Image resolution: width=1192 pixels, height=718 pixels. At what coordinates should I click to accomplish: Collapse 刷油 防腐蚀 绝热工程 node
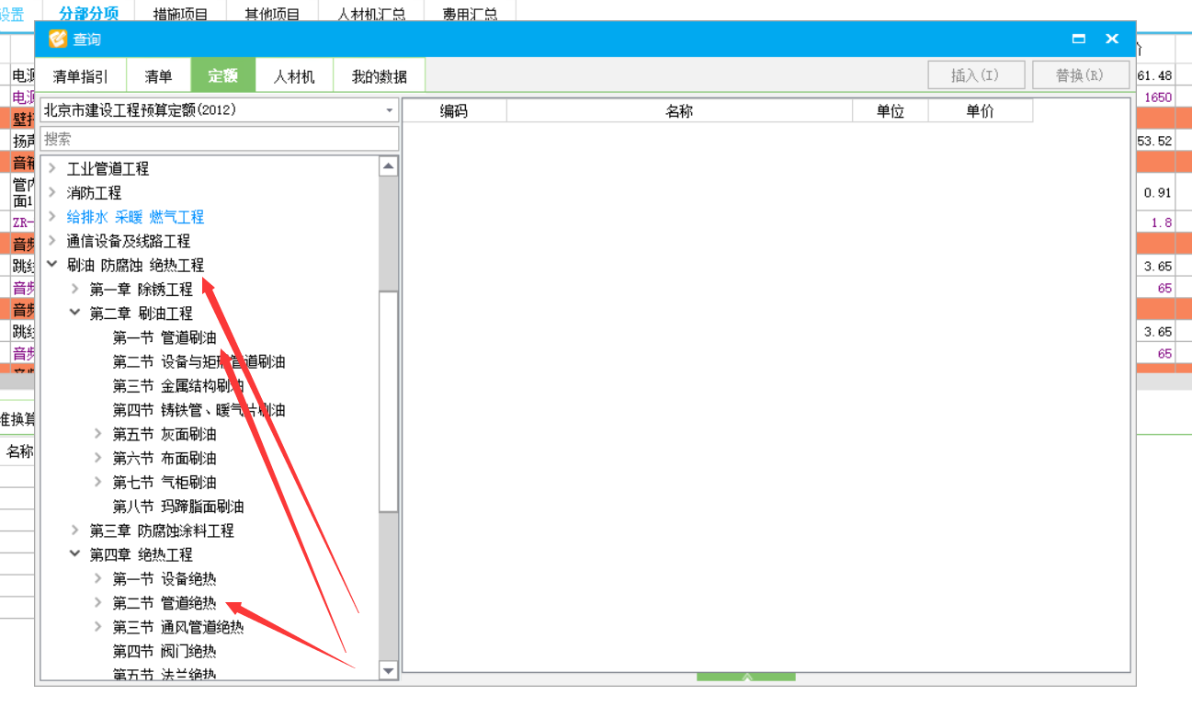click(51, 265)
